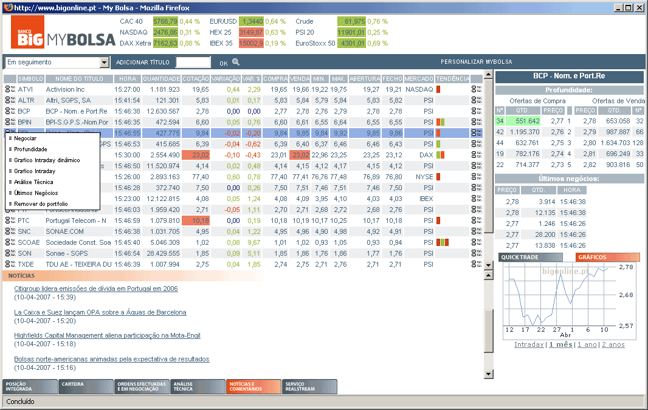Select Últimos Negócios from the context menu
Screen dimensions: 648x410
(x=36, y=193)
